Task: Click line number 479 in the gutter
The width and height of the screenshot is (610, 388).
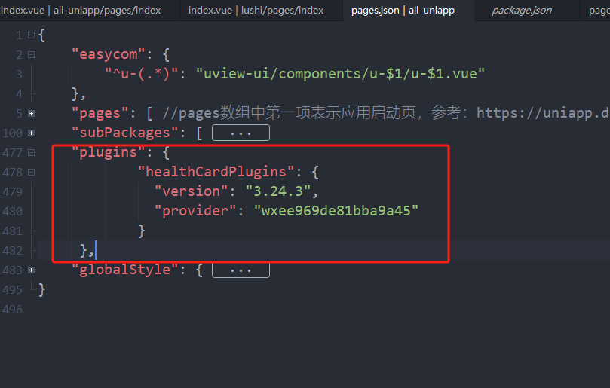Action: 13,192
